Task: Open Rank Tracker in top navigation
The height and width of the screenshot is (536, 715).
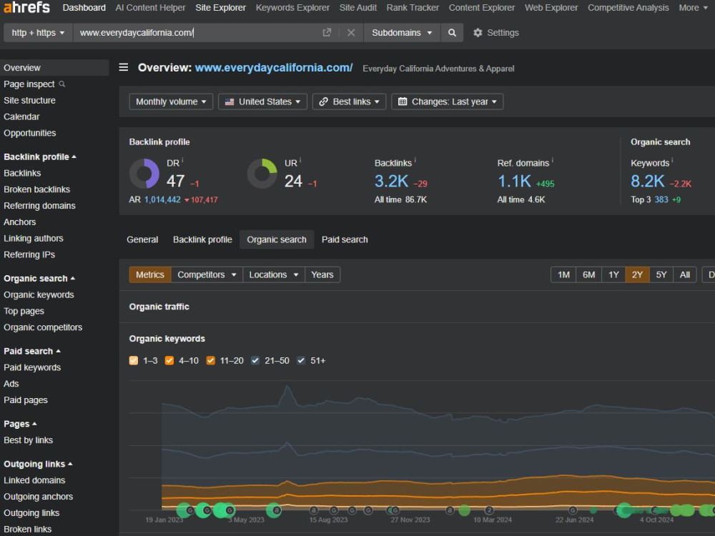Action: [413, 8]
